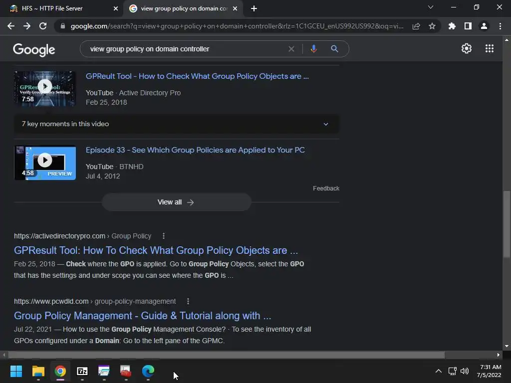Open a new browser tab
Viewport: 511px width, 383px height.
(254, 8)
